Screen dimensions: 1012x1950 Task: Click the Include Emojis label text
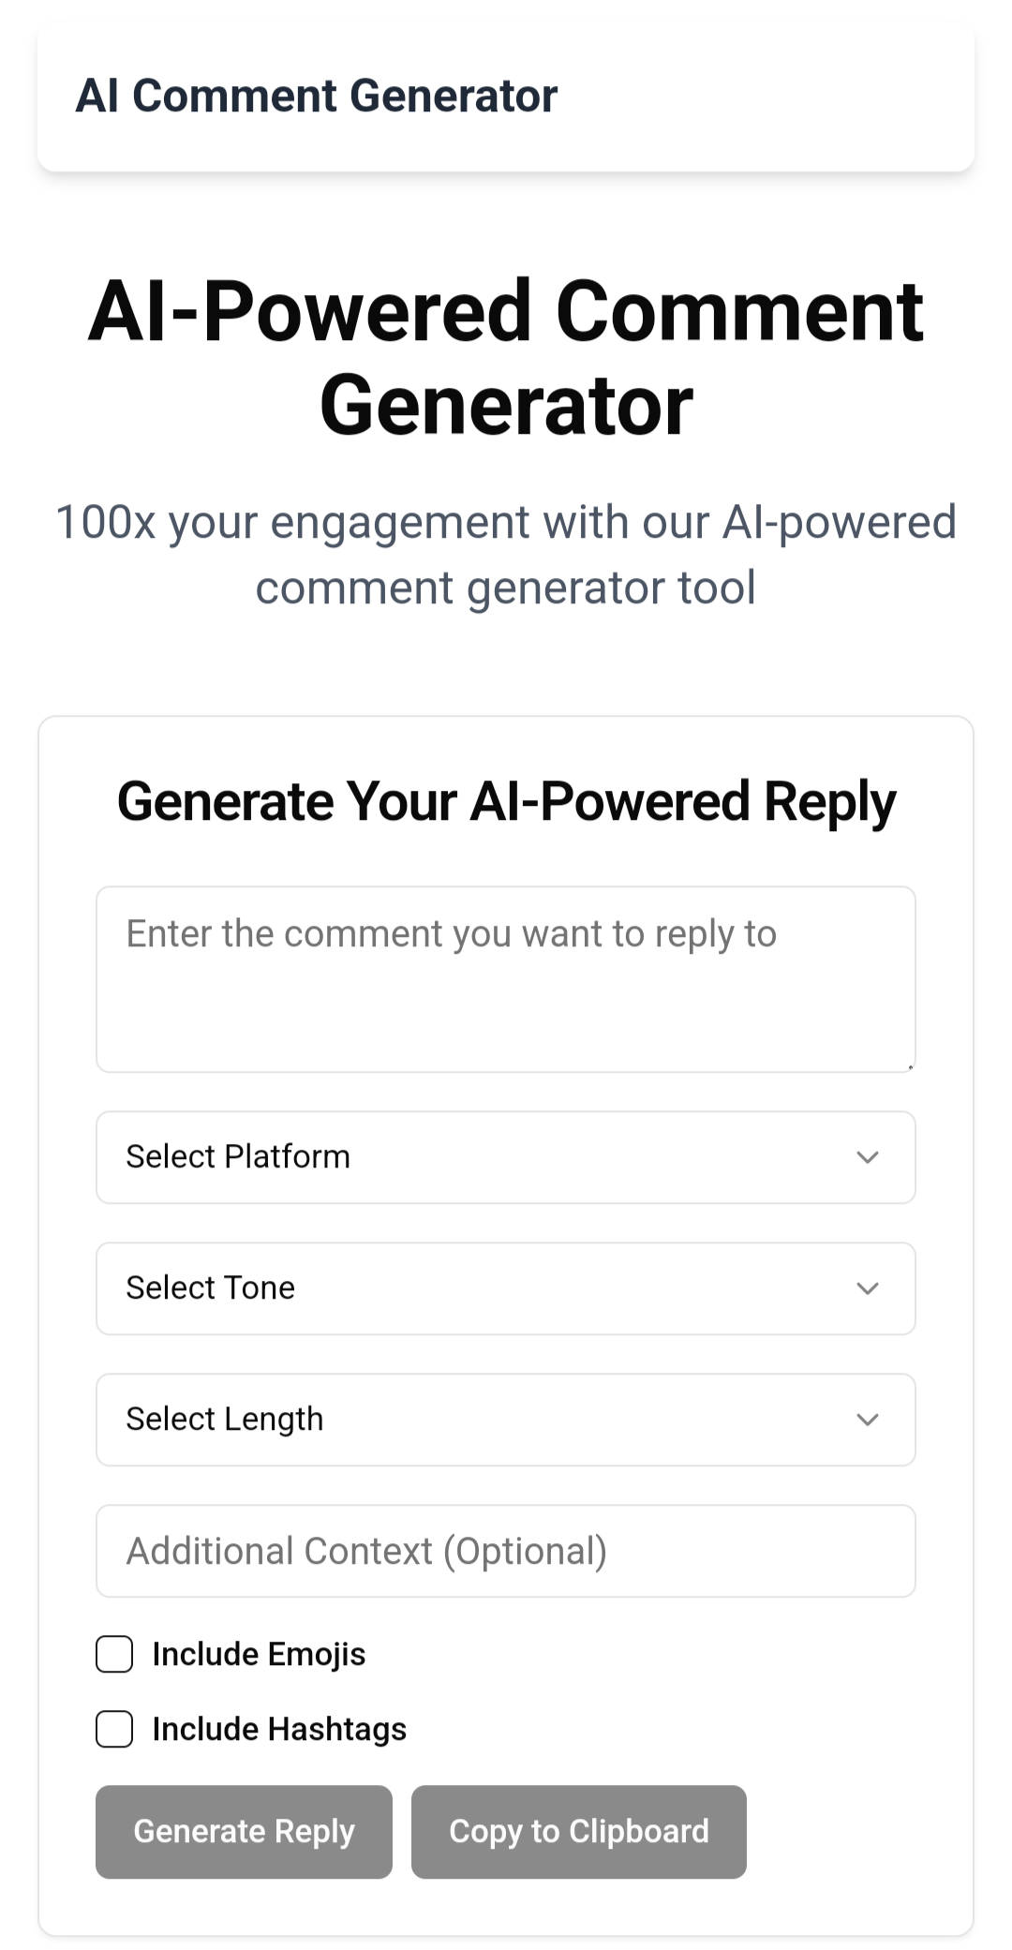(x=259, y=1654)
